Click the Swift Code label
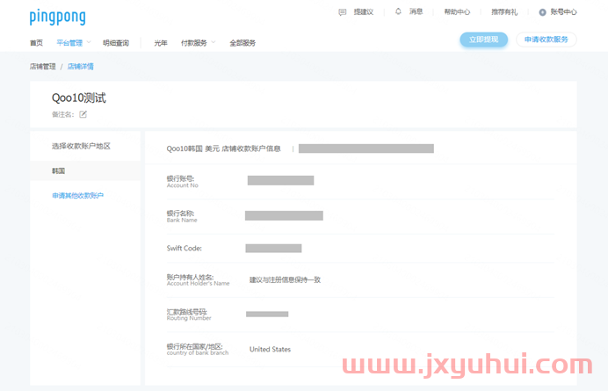 (185, 249)
